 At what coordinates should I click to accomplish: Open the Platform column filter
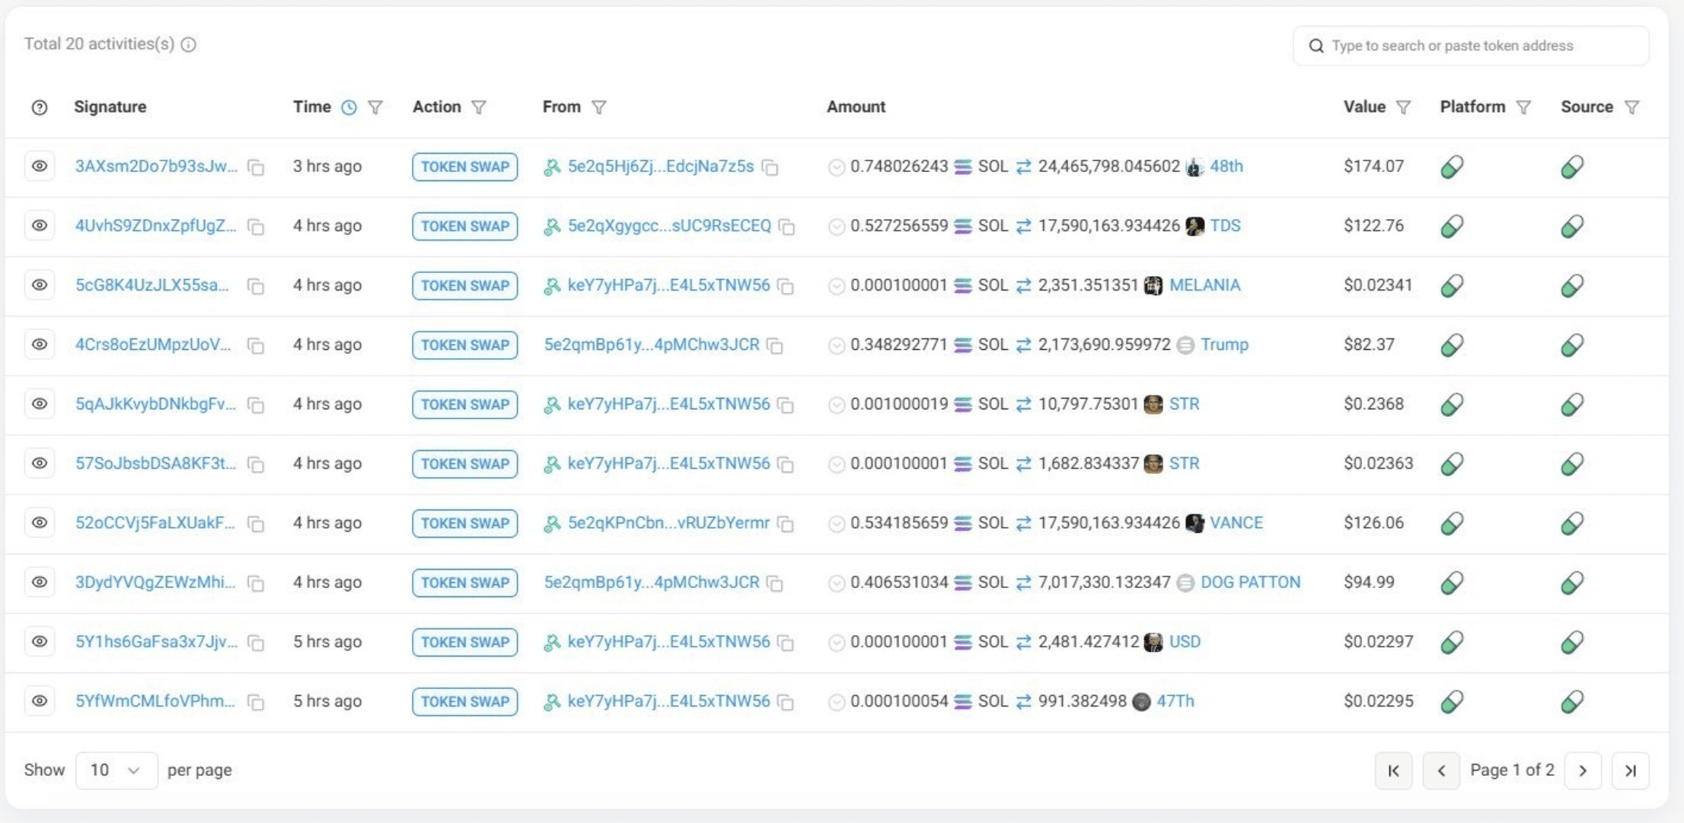(x=1523, y=107)
